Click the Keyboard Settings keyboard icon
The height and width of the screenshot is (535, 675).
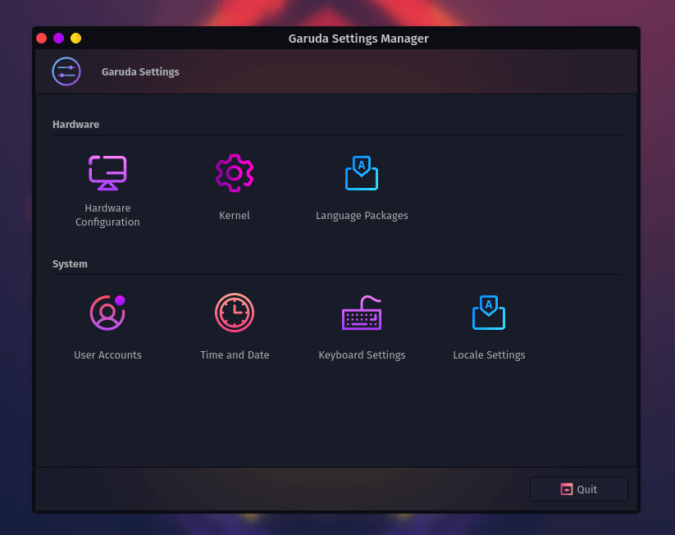(362, 313)
